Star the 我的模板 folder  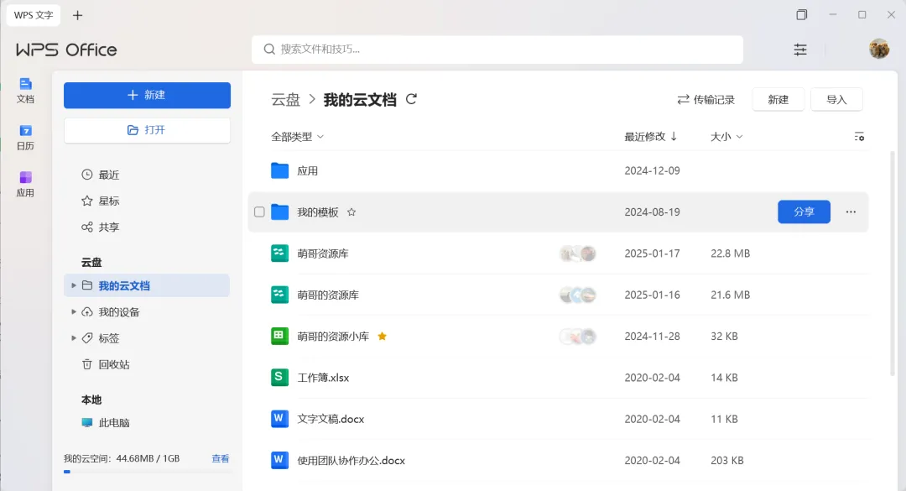351,212
